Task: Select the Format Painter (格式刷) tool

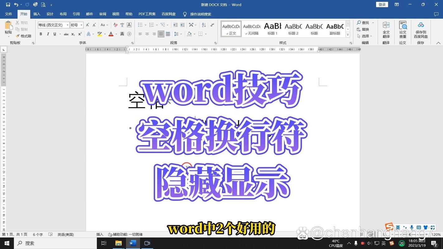Action: coord(23,36)
